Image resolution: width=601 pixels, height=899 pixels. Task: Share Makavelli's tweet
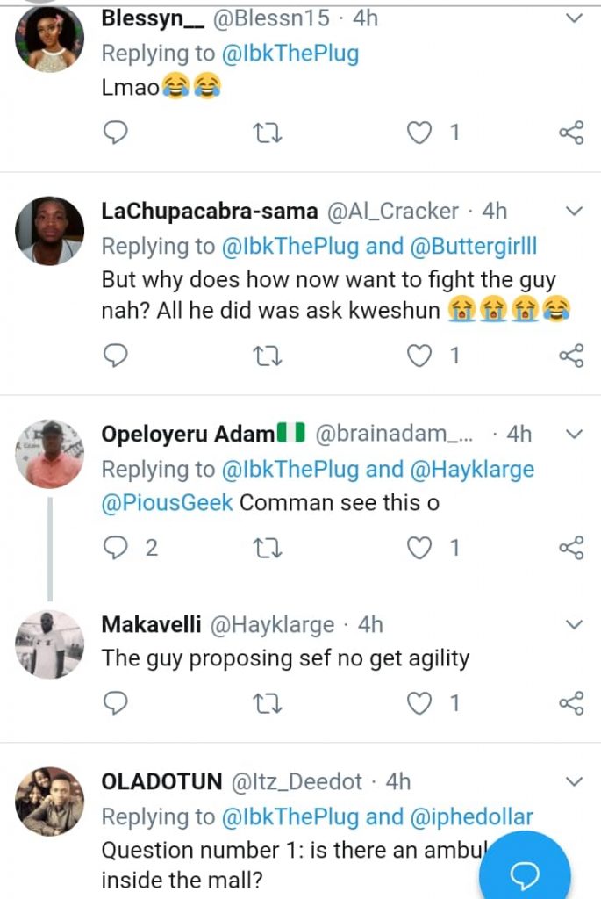(x=571, y=702)
